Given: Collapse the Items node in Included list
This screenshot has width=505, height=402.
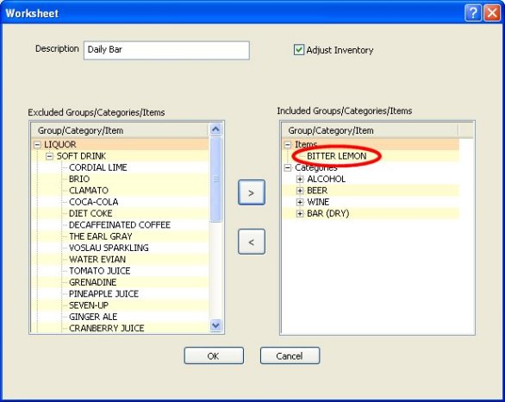Looking at the screenshot, I should click(288, 145).
